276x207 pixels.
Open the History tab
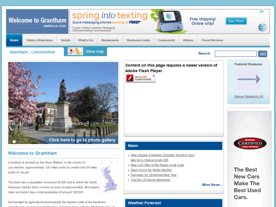click(x=188, y=40)
